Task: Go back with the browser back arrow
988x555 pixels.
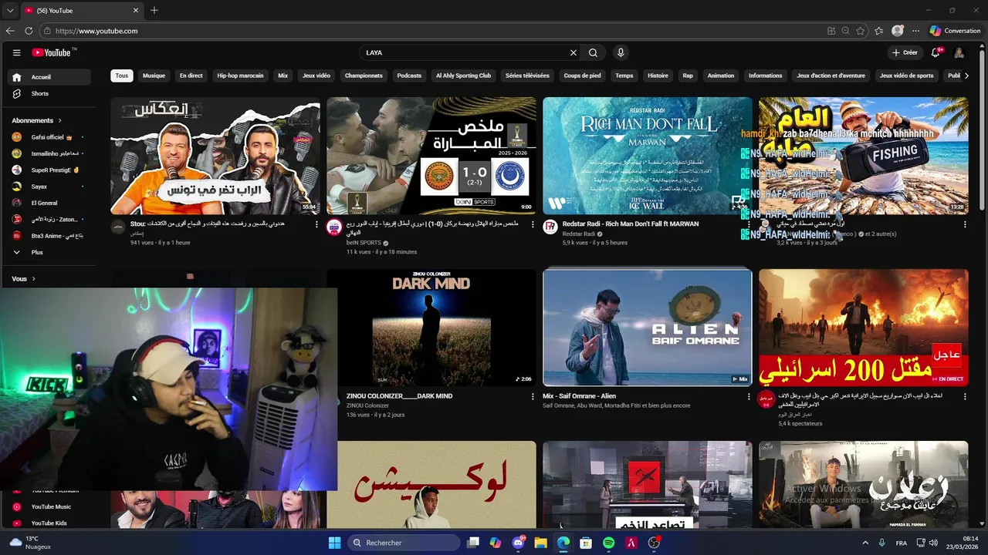Action: [10, 31]
